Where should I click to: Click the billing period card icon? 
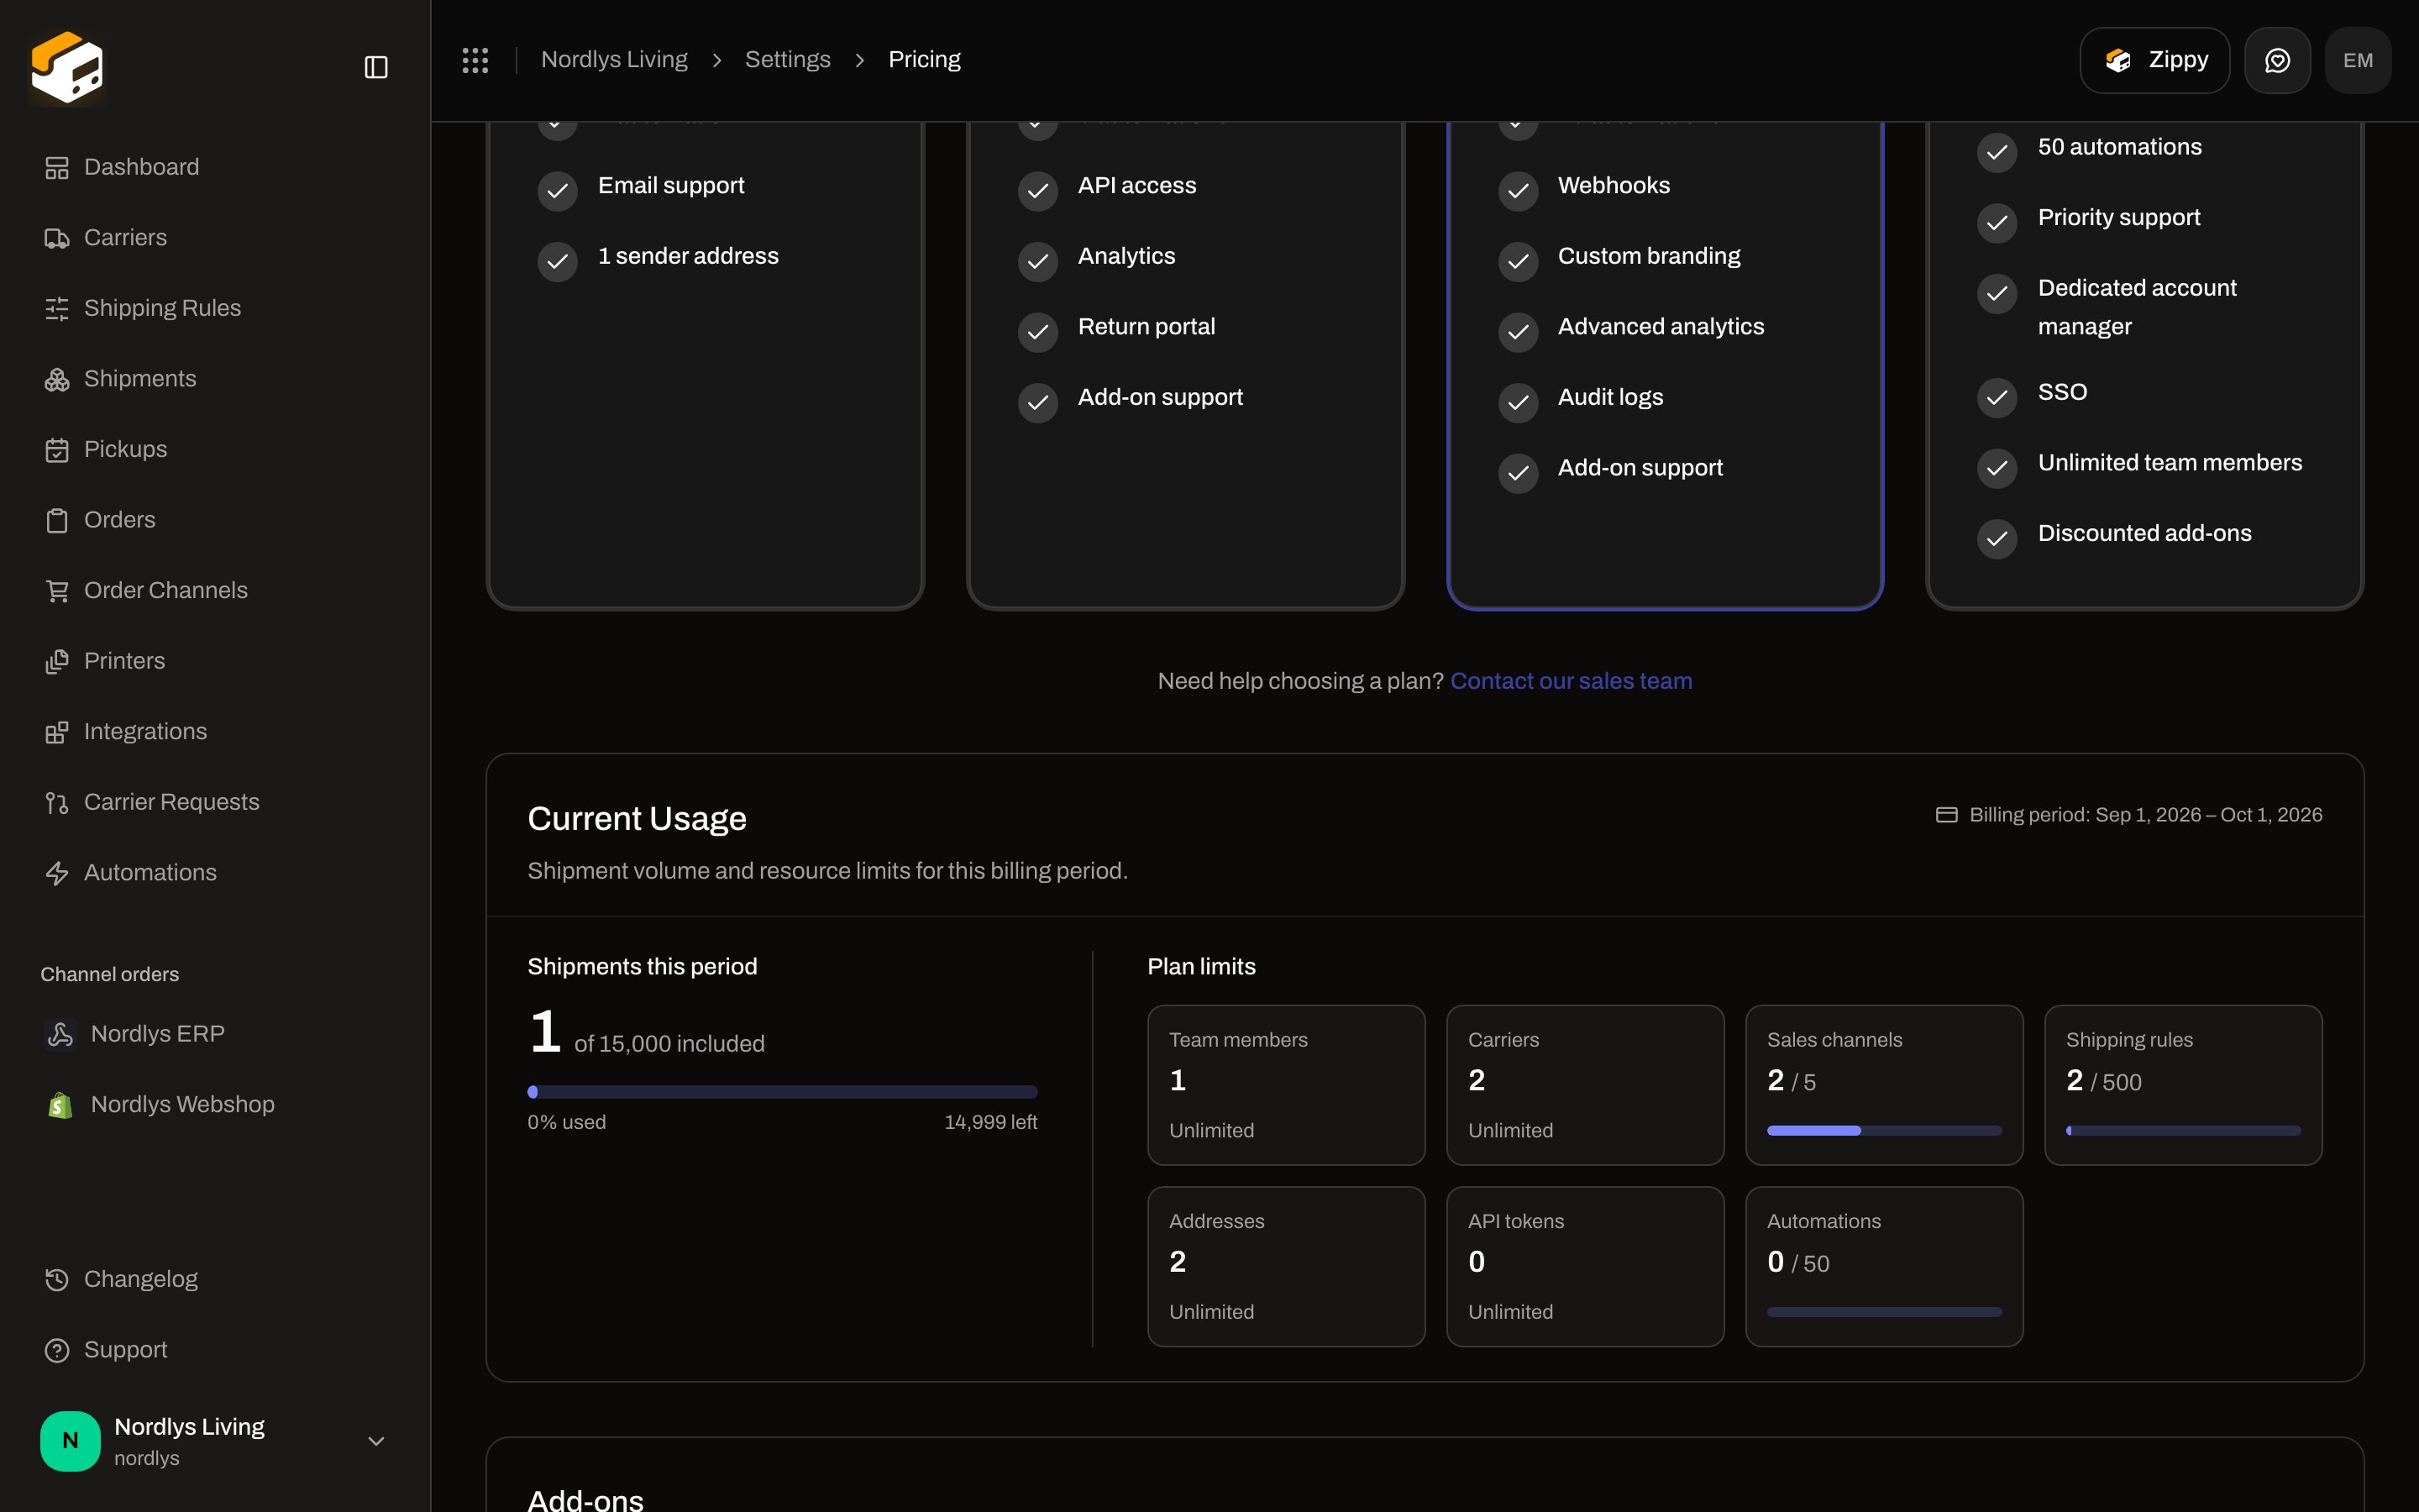pyautogui.click(x=1946, y=815)
